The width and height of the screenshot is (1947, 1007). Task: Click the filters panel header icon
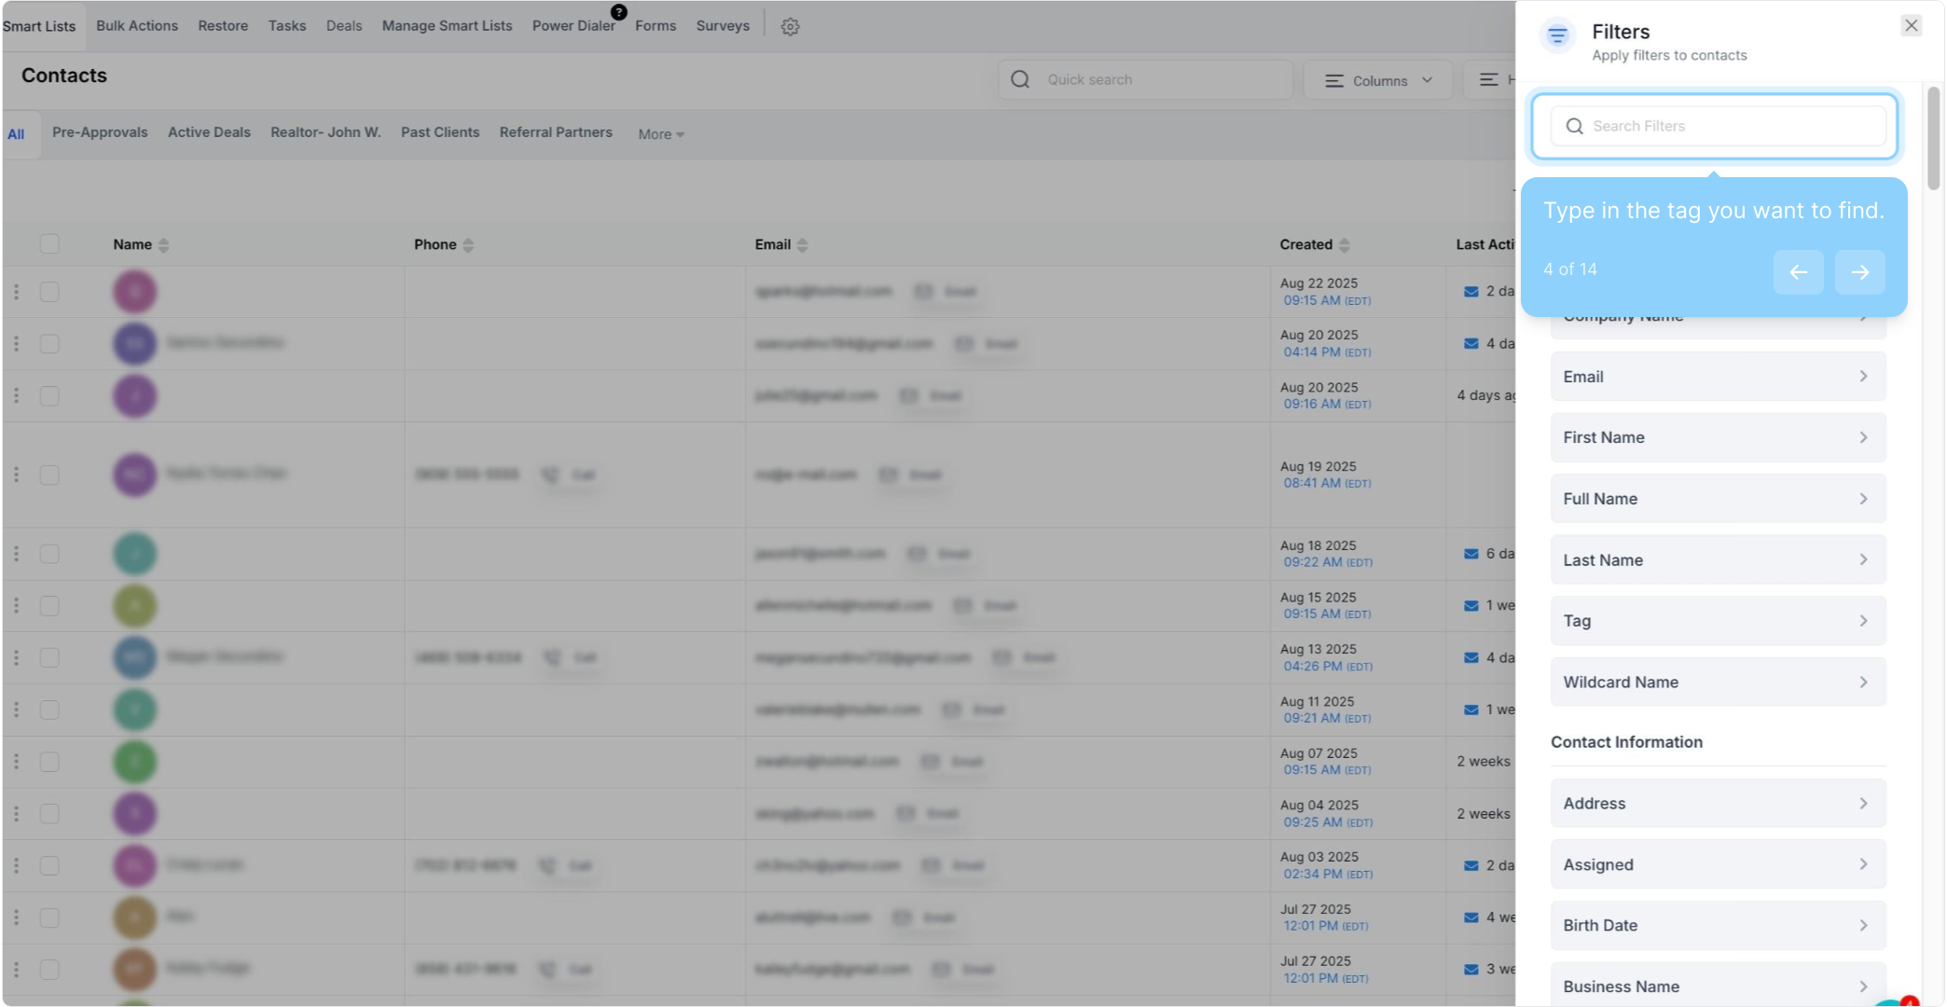pyautogui.click(x=1557, y=36)
